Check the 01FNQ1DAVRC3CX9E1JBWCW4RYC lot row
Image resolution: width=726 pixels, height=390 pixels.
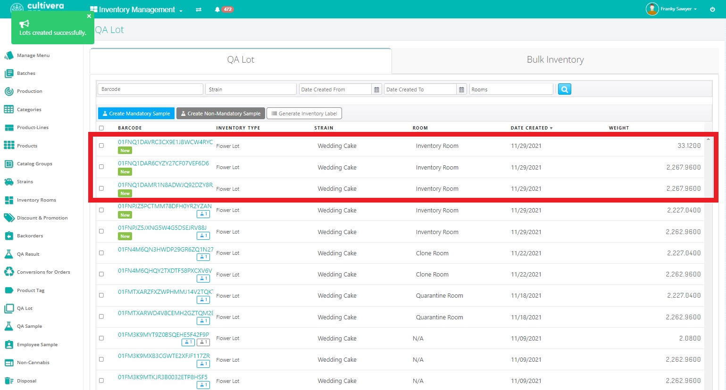(101, 146)
